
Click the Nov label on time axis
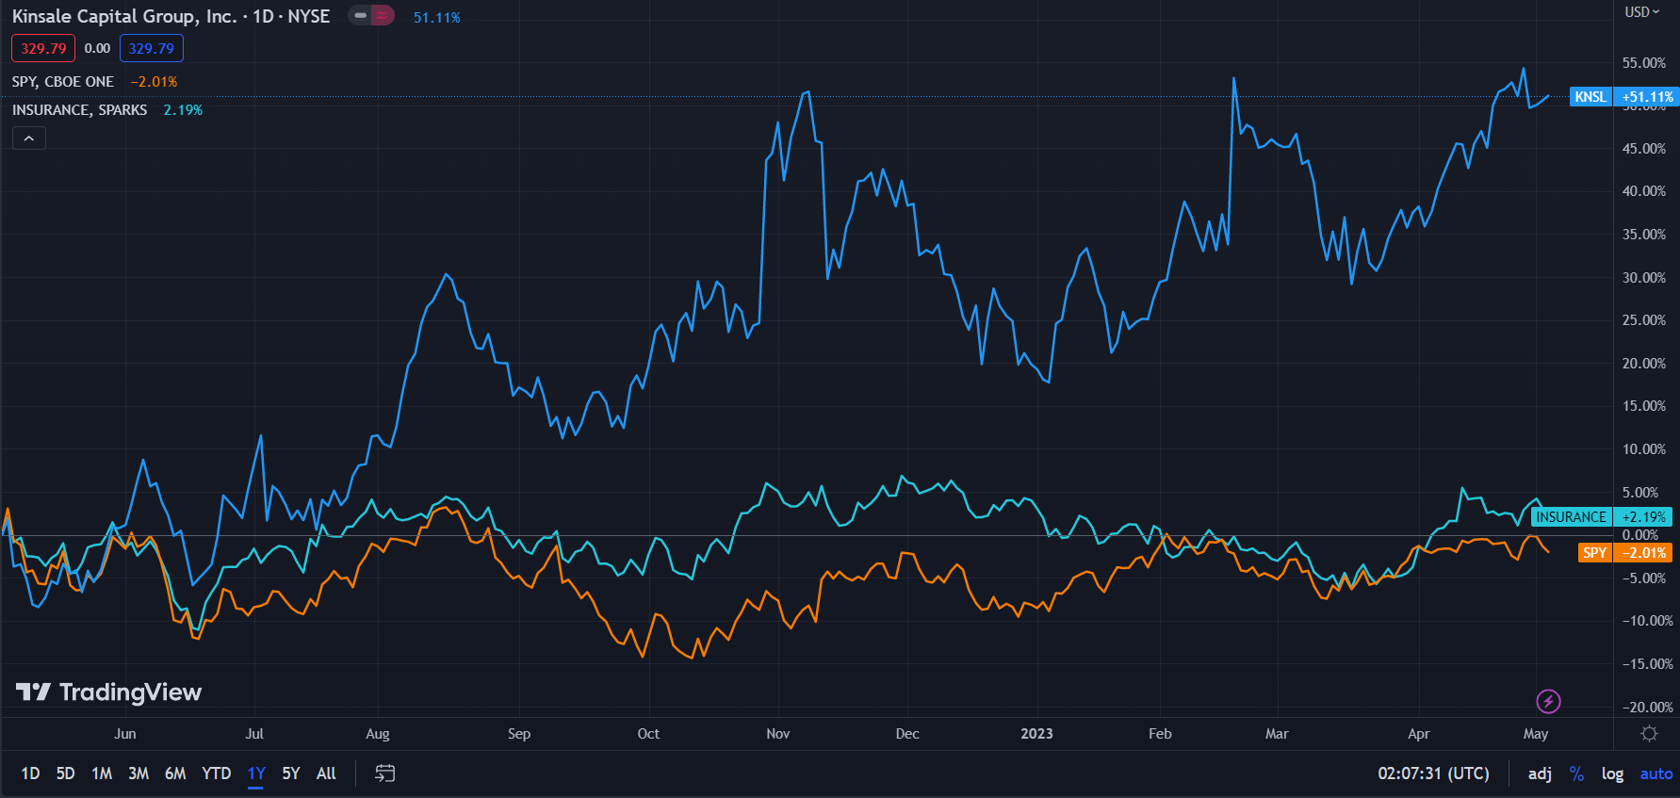pos(778,734)
